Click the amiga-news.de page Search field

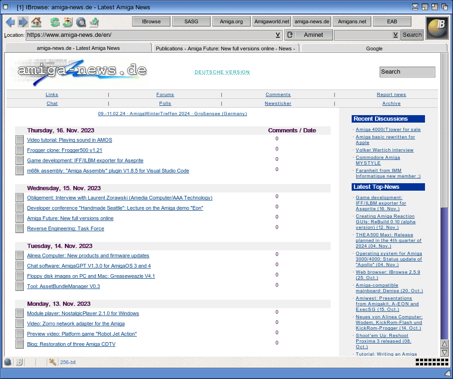(x=407, y=72)
